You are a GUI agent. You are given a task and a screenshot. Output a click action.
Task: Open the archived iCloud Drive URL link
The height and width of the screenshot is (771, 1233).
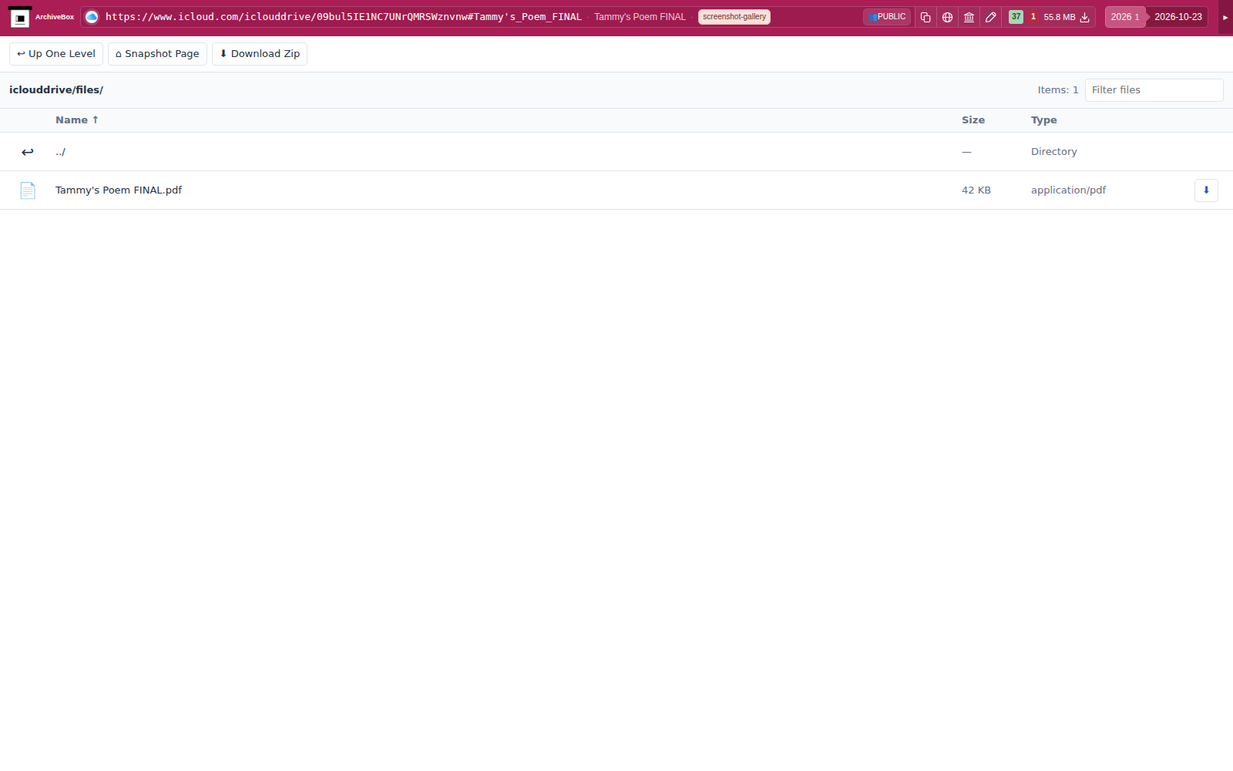344,17
